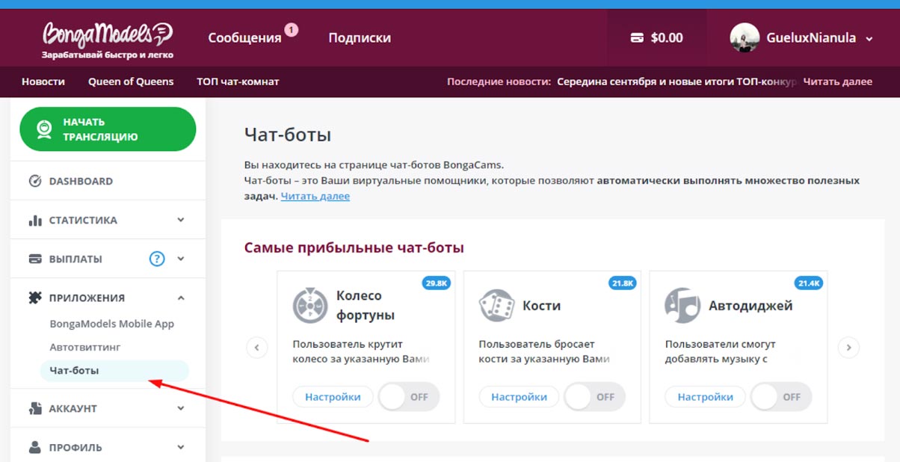Click the $0.00 balance amount
The image size is (900, 462).
coord(667,37)
